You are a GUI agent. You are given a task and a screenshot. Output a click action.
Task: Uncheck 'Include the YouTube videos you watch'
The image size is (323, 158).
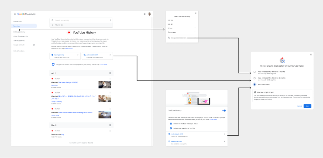[x=171, y=124]
